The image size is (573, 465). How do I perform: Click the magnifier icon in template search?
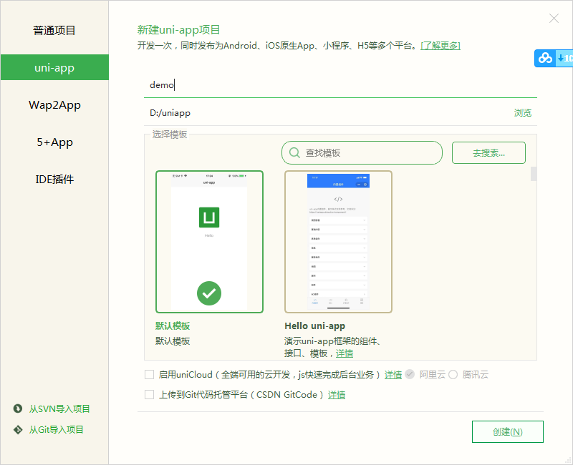click(294, 152)
